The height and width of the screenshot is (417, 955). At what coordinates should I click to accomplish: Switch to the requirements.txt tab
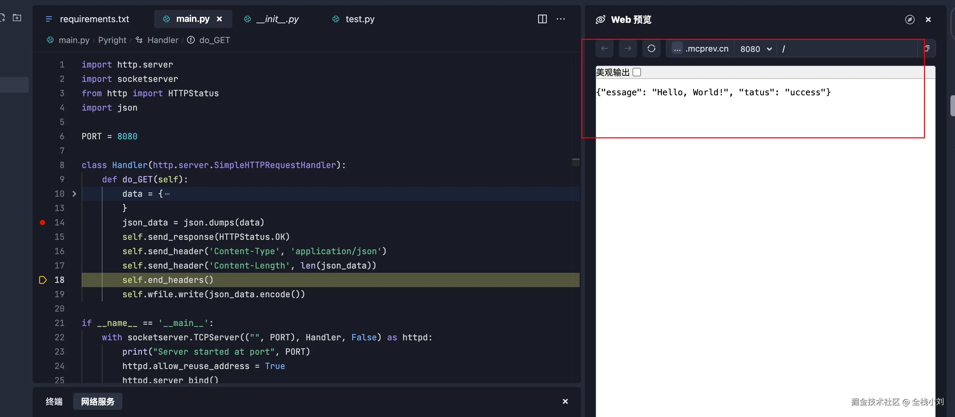click(x=94, y=19)
